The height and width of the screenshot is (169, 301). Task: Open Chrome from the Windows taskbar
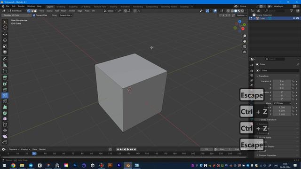[13, 165]
